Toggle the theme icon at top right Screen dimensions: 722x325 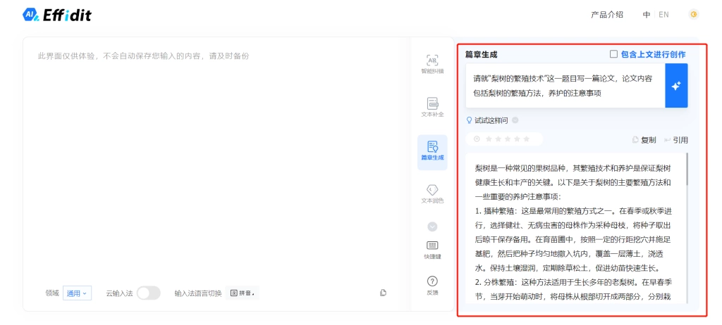(694, 15)
